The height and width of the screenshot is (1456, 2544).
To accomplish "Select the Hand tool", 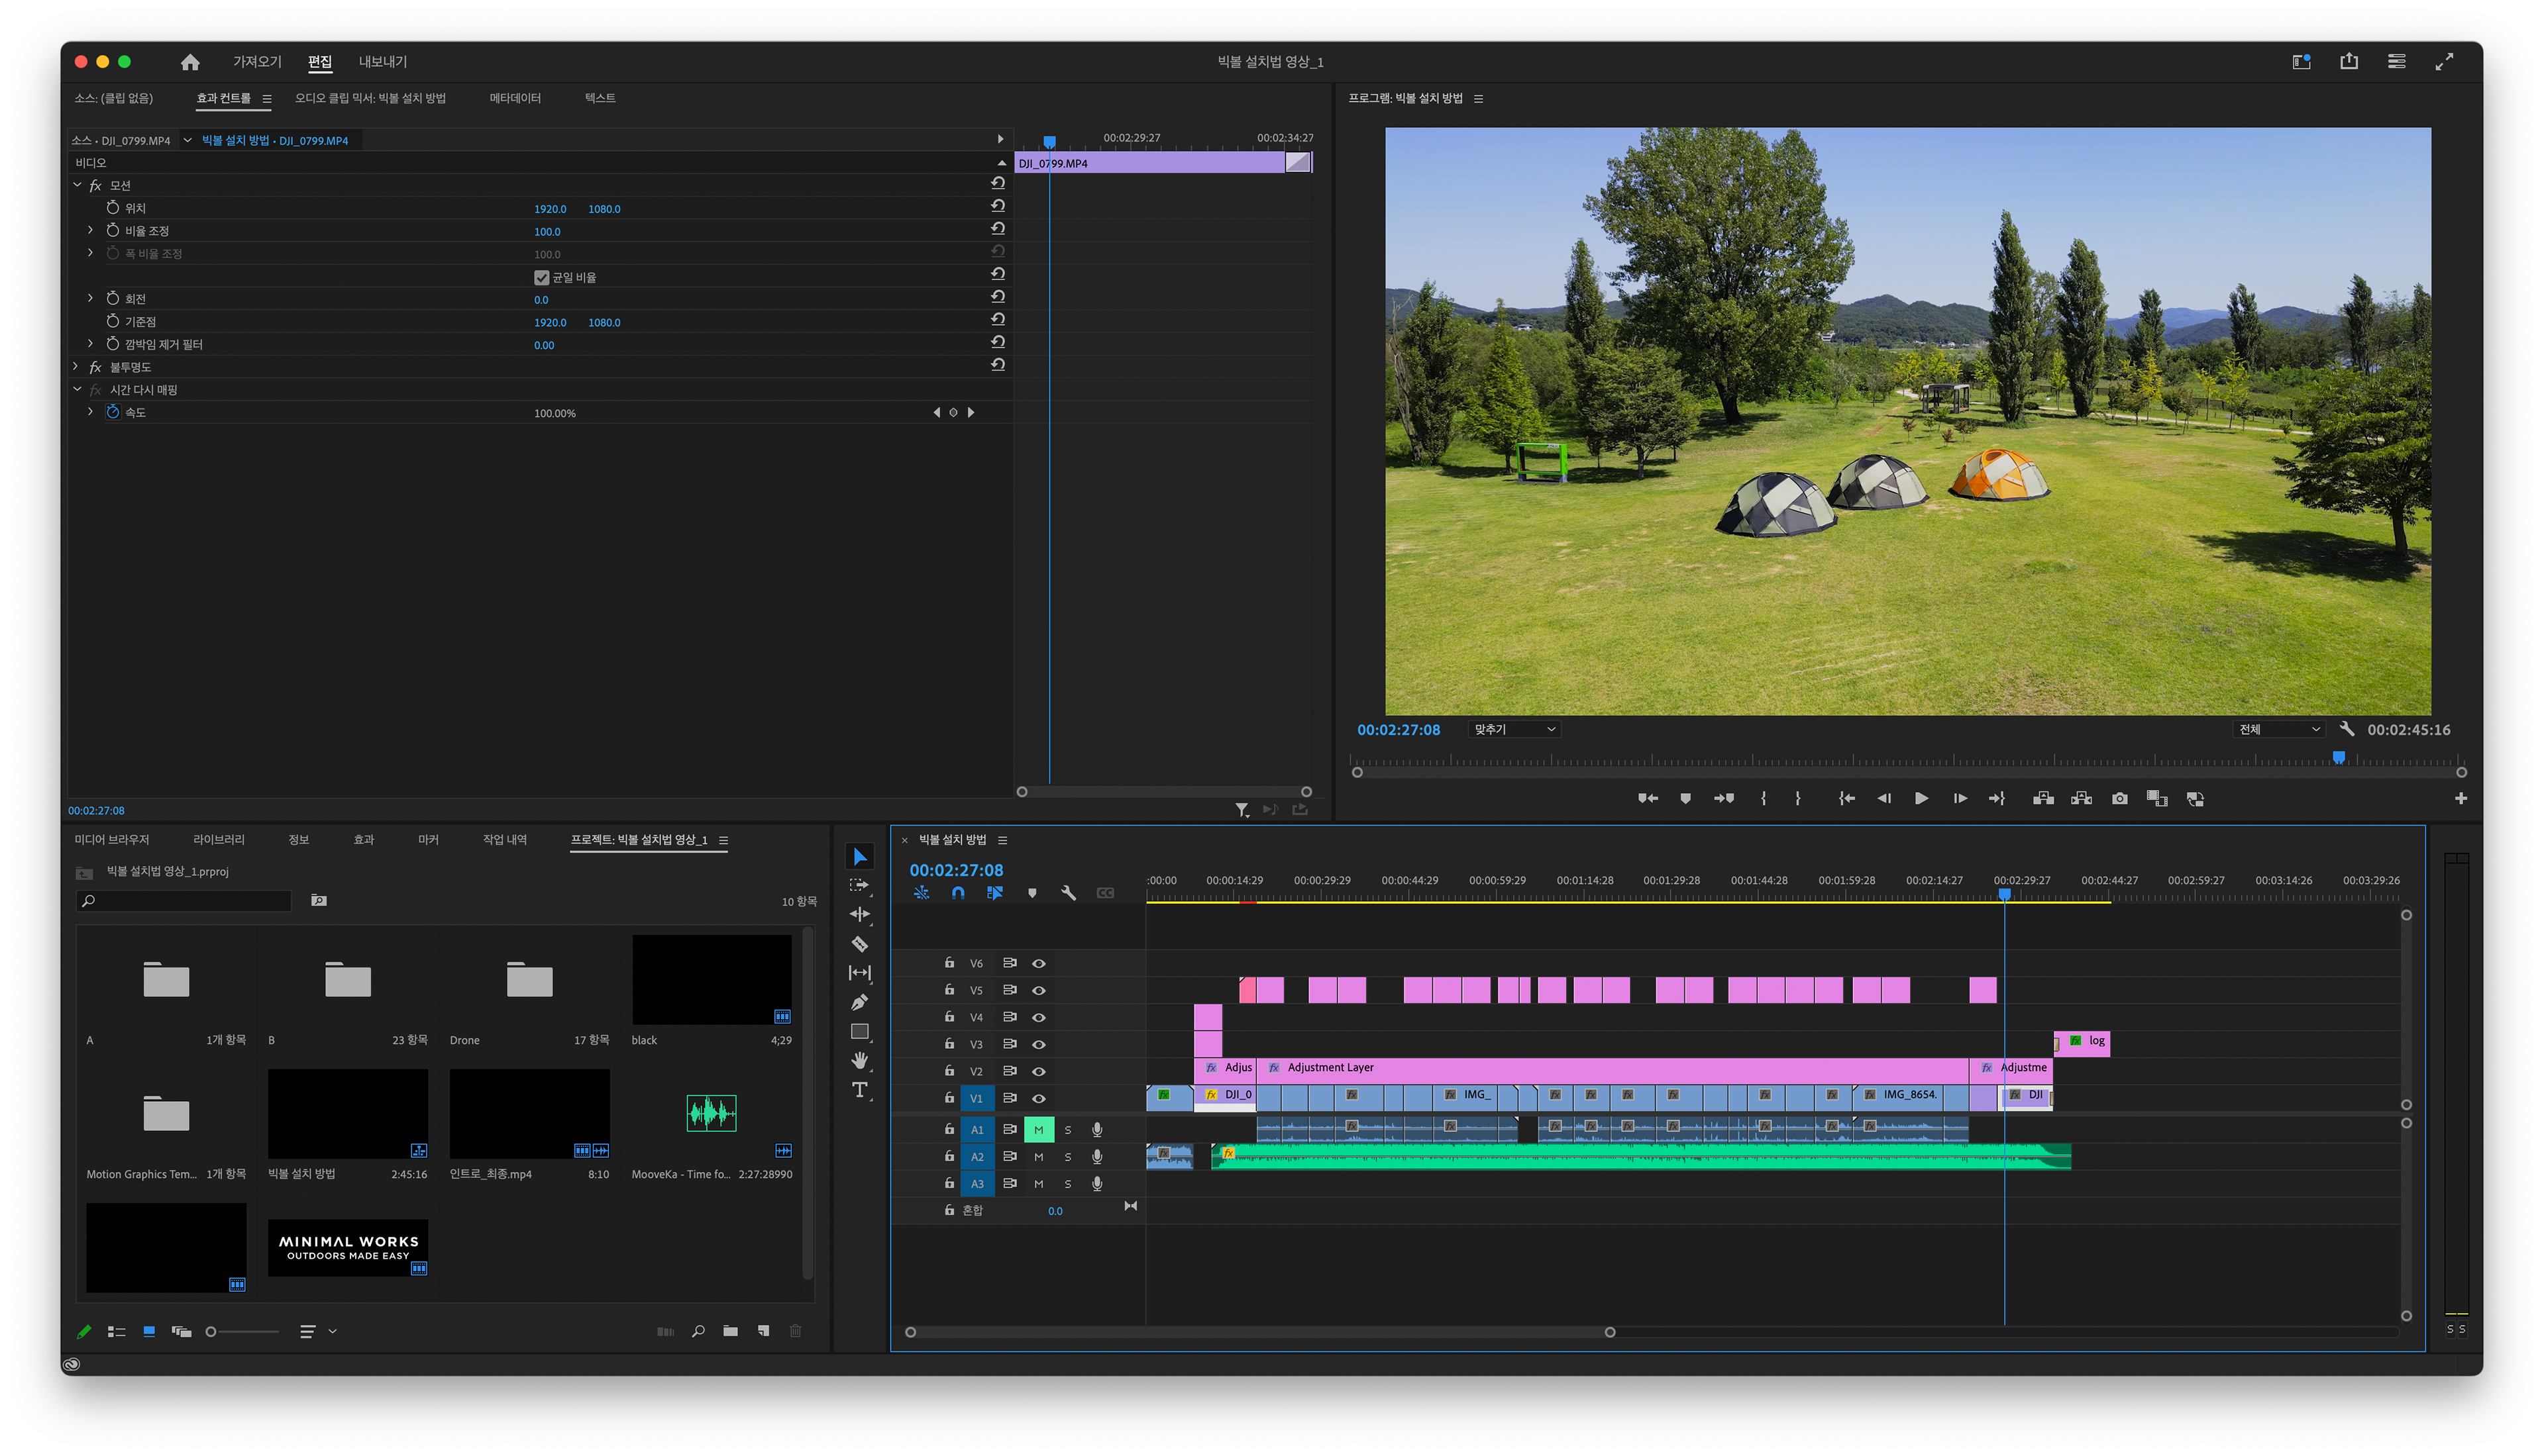I will (x=859, y=1060).
